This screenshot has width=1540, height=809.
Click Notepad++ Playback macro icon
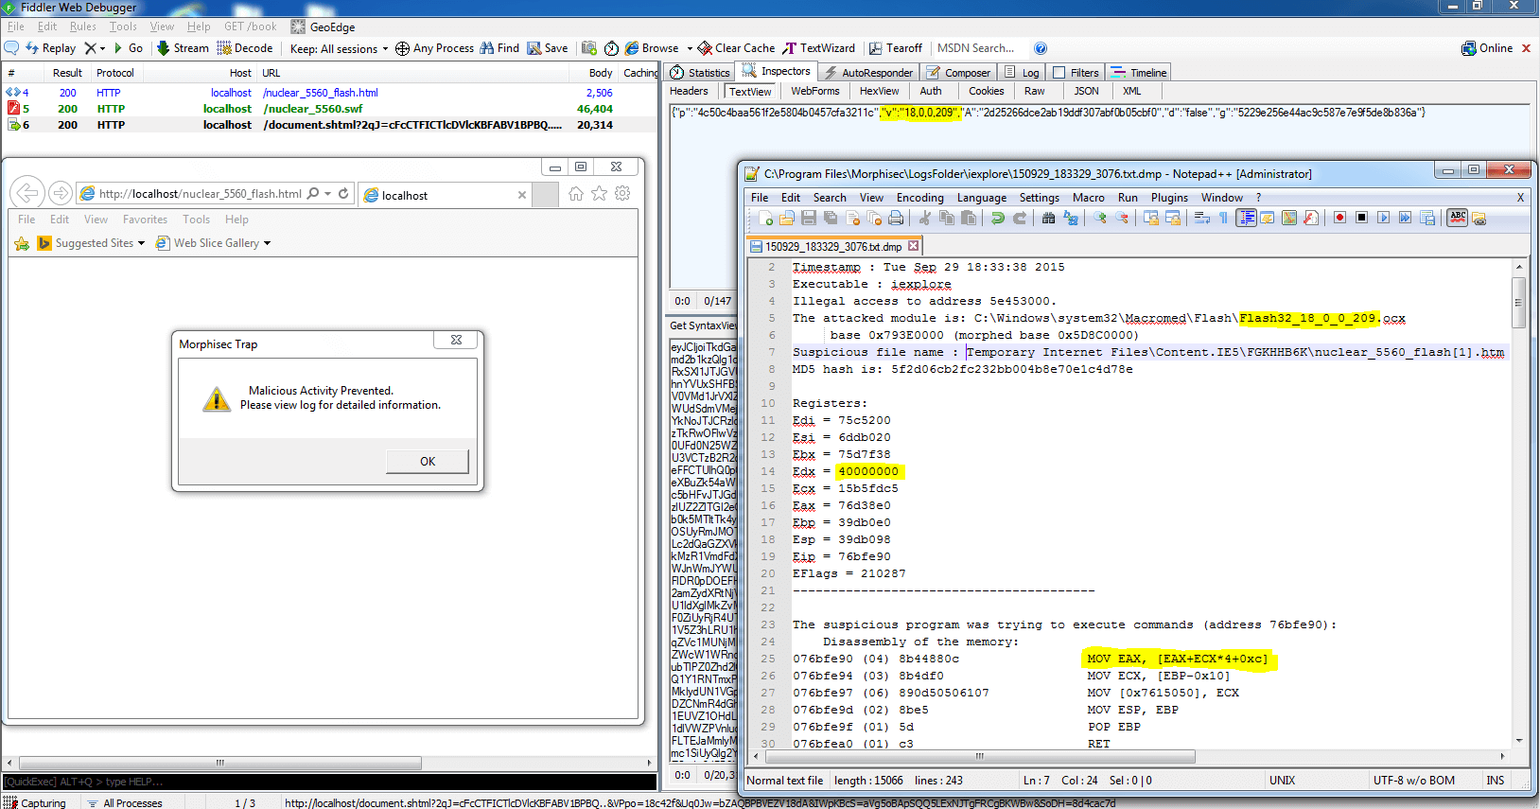(x=1383, y=218)
